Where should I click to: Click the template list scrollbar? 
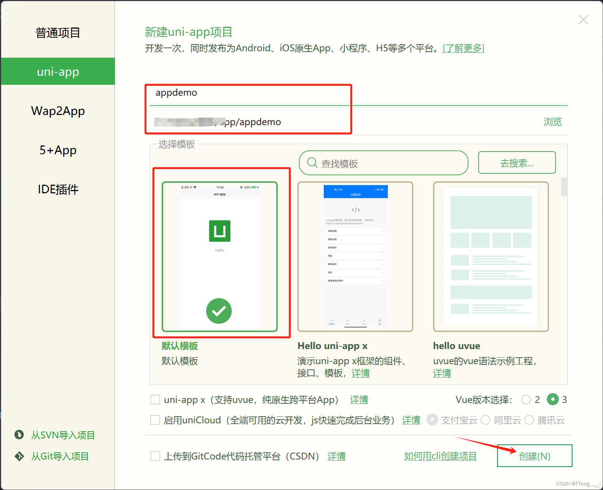pos(564,187)
